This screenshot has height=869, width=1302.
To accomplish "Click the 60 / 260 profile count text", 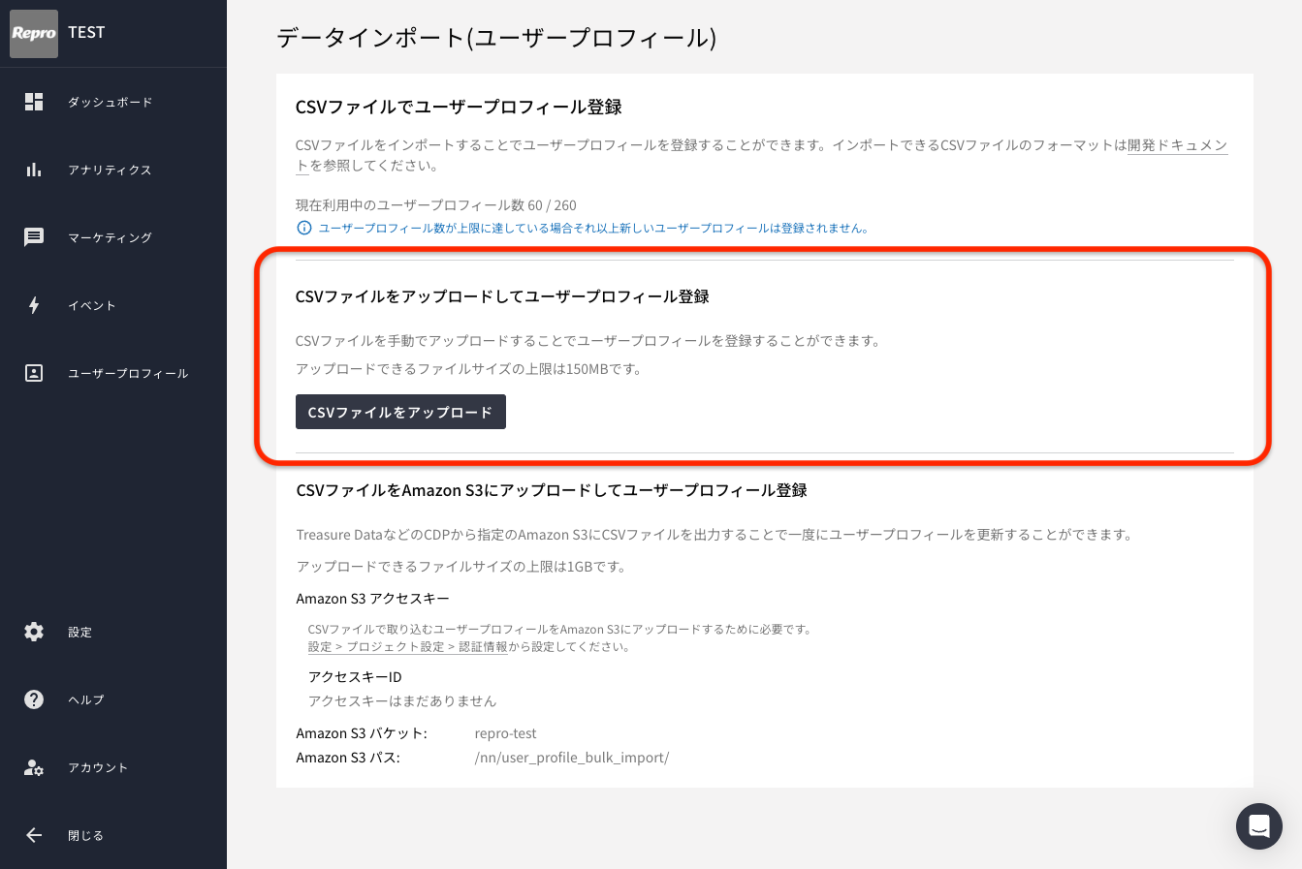I will pos(552,205).
